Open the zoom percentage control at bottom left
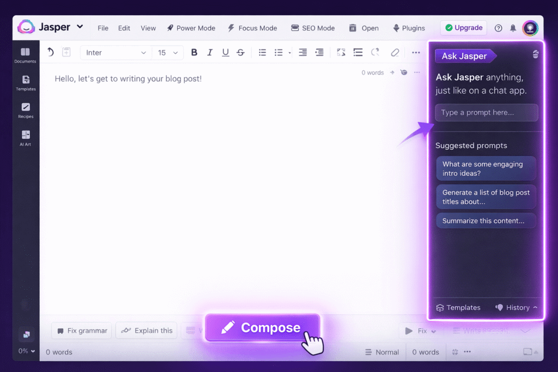 [x=25, y=351]
